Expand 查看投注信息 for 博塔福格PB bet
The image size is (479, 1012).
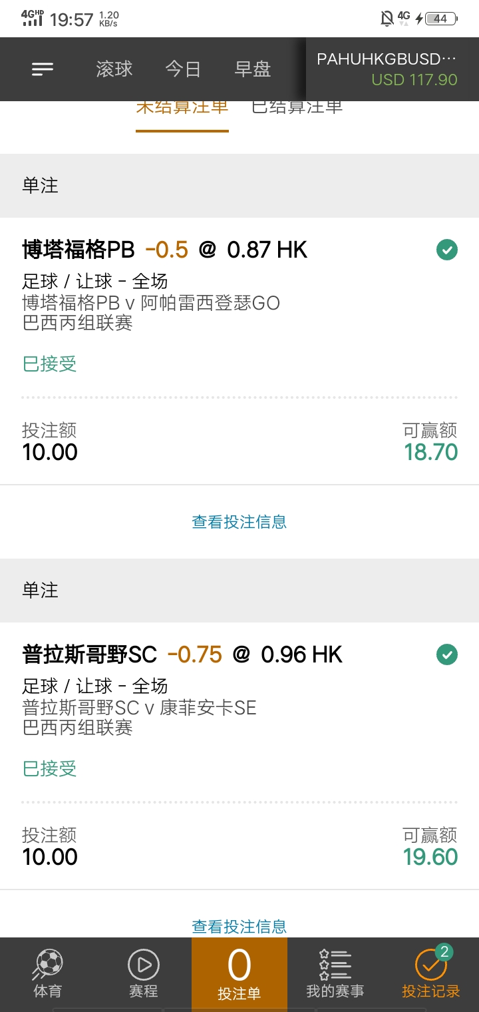coord(239,522)
